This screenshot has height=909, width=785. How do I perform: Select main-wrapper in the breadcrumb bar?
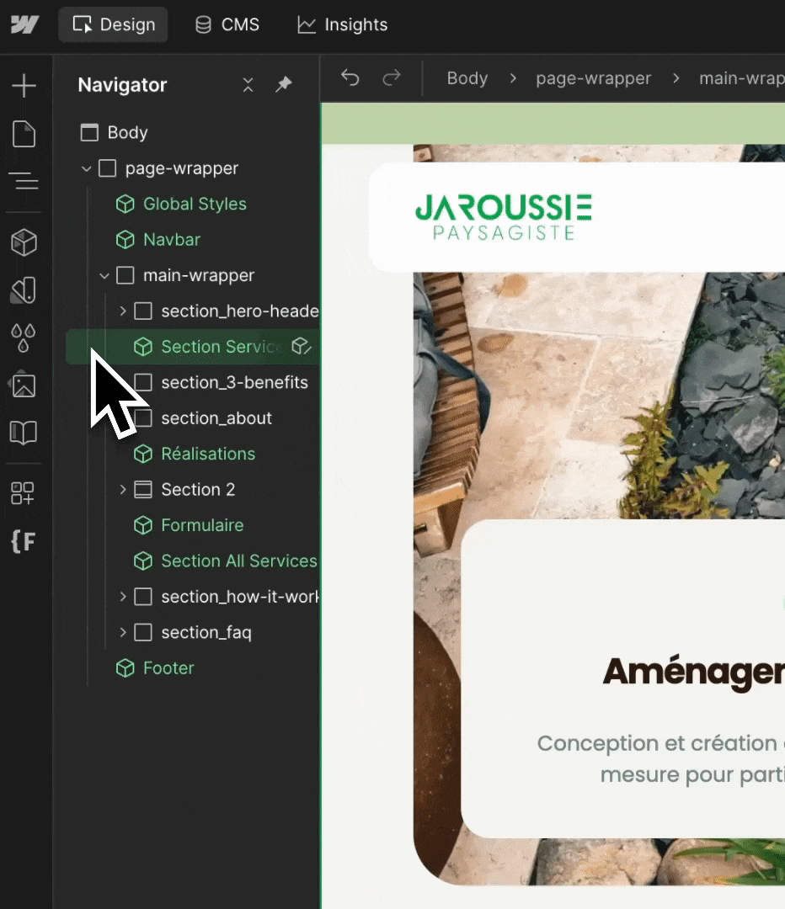pyautogui.click(x=741, y=78)
